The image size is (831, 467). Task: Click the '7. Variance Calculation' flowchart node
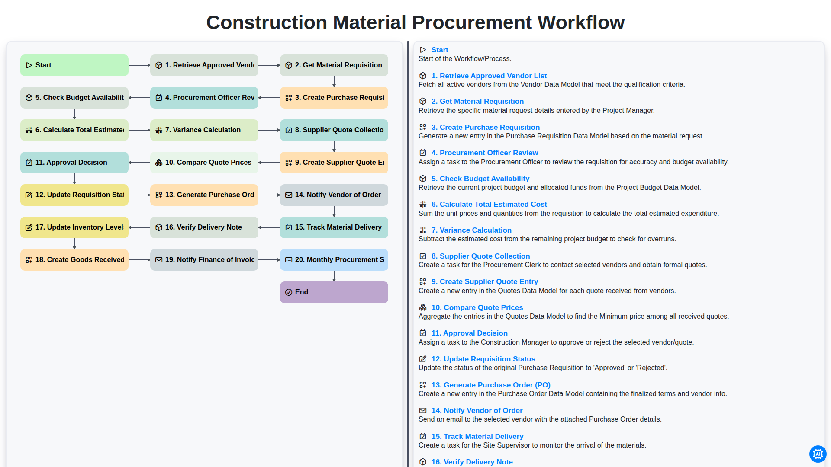click(204, 130)
